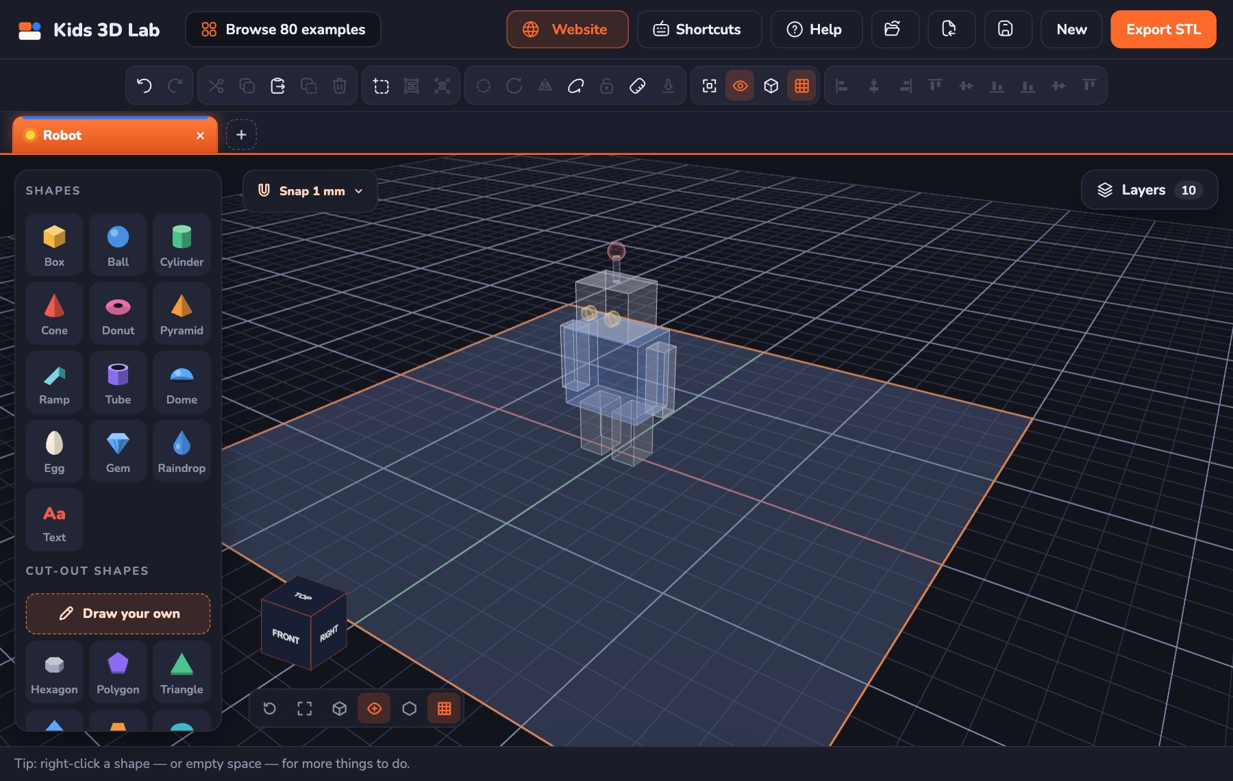Expand the Layers panel
Image resolution: width=1233 pixels, height=781 pixels.
point(1149,190)
